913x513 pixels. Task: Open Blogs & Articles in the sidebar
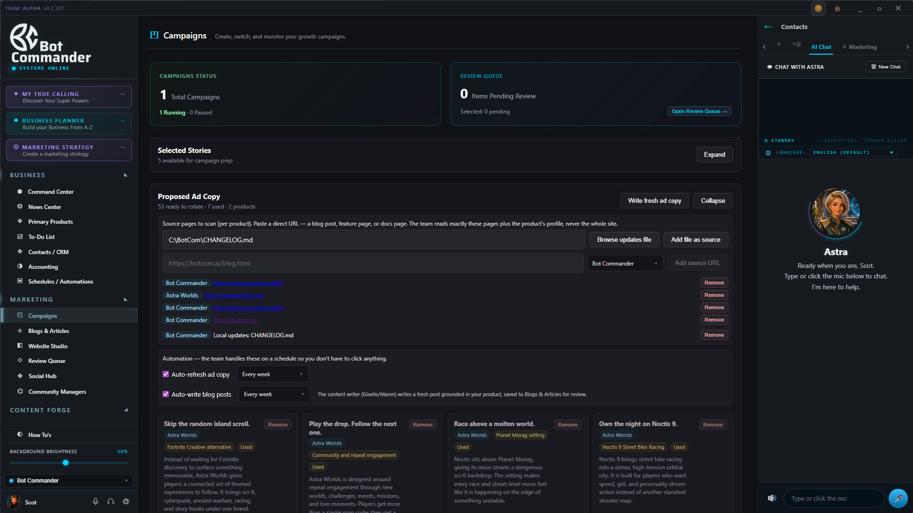[x=49, y=331]
